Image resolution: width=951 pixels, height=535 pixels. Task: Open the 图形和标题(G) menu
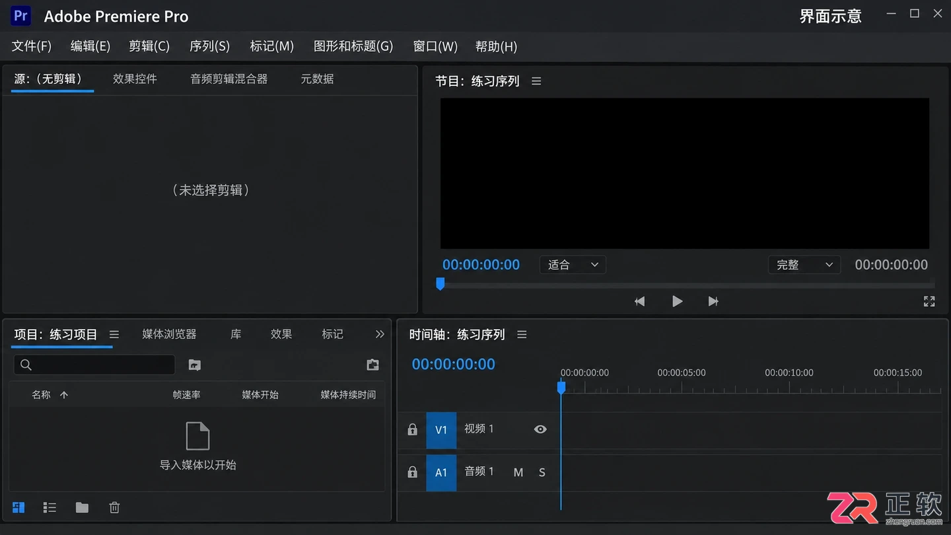pyautogui.click(x=353, y=46)
